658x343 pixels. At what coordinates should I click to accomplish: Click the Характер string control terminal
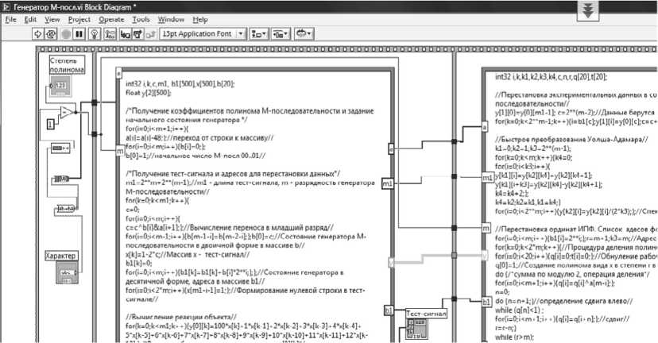pos(67,273)
